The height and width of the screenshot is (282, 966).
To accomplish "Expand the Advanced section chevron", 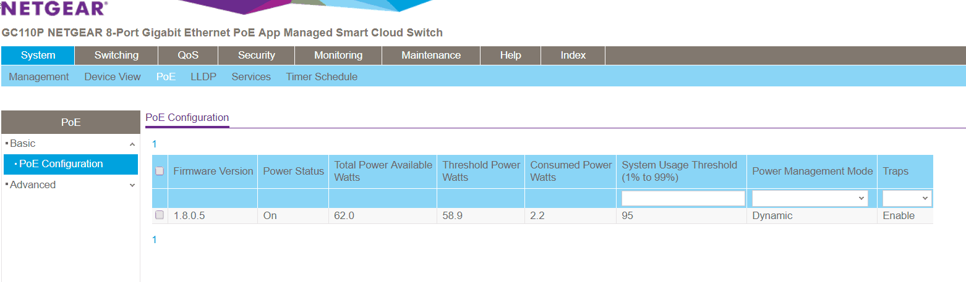I will (132, 185).
